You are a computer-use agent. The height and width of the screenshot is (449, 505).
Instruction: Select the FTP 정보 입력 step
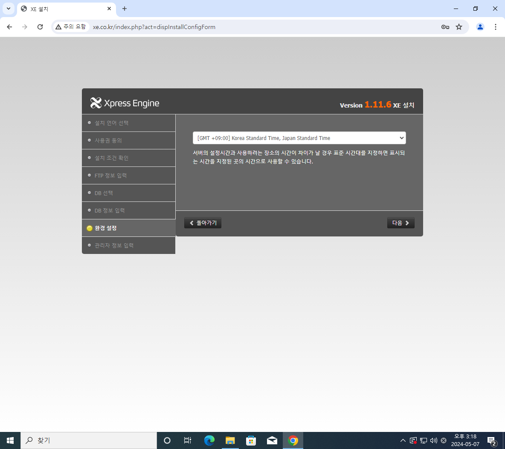point(128,175)
